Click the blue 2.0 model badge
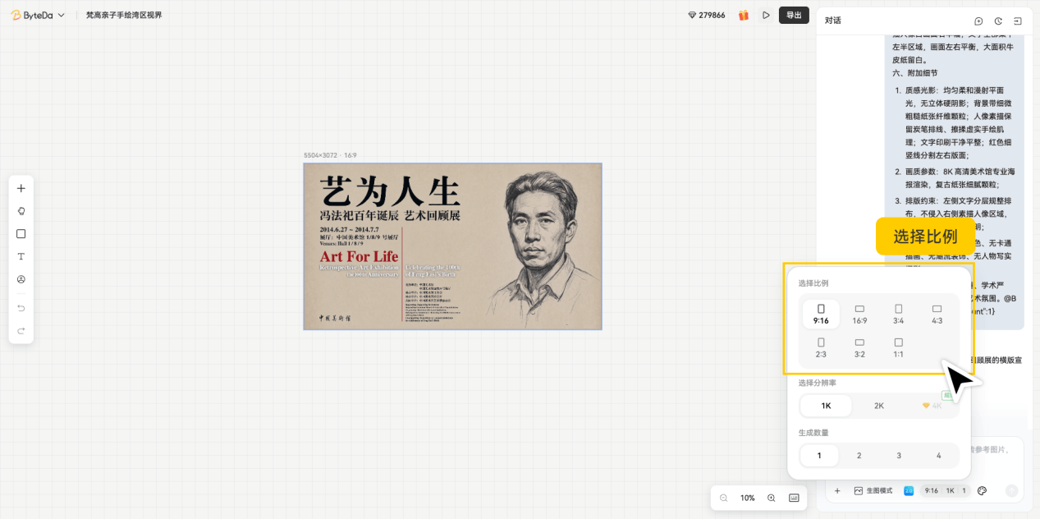This screenshot has height=519, width=1040. pyautogui.click(x=909, y=490)
